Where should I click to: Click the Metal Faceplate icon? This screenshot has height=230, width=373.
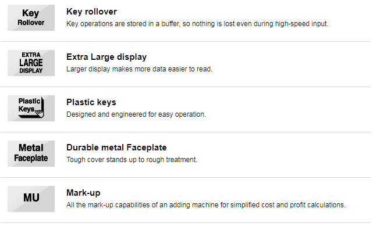31,153
